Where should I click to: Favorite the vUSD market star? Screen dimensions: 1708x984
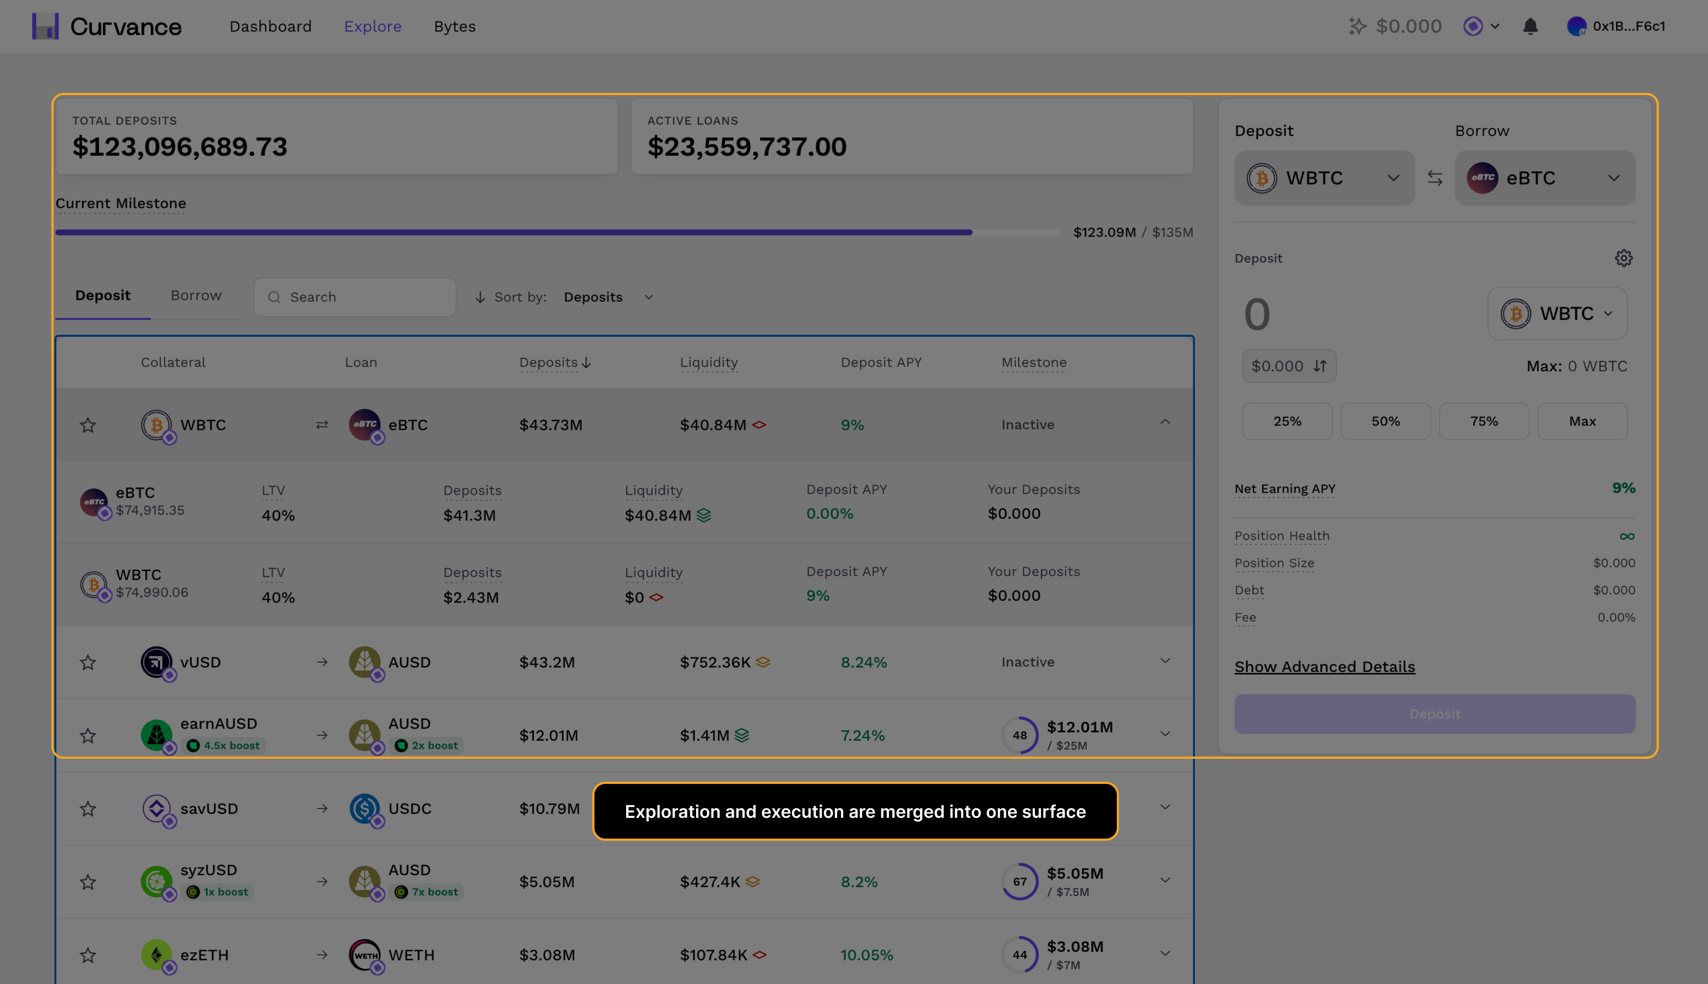pyautogui.click(x=88, y=663)
